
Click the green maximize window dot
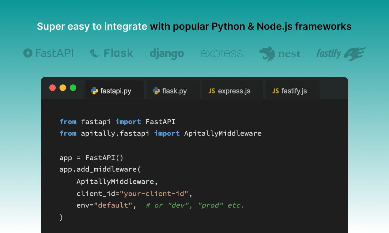click(x=73, y=88)
